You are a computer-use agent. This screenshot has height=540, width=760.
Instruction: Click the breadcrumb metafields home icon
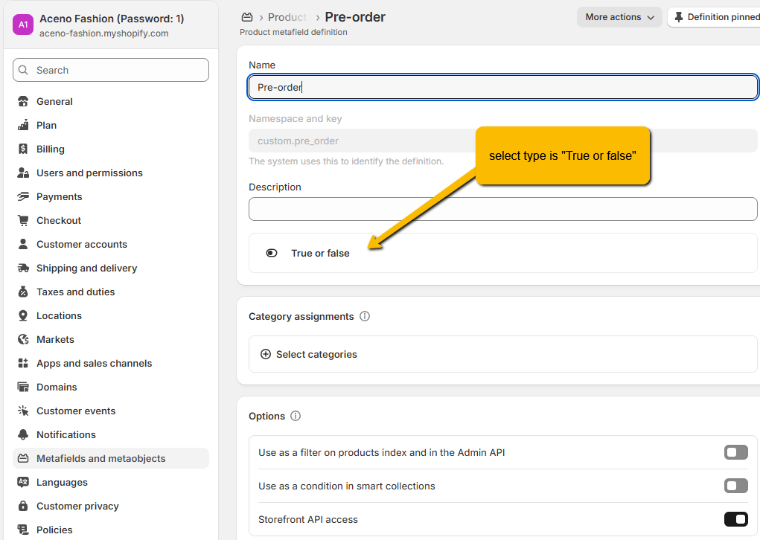point(248,17)
